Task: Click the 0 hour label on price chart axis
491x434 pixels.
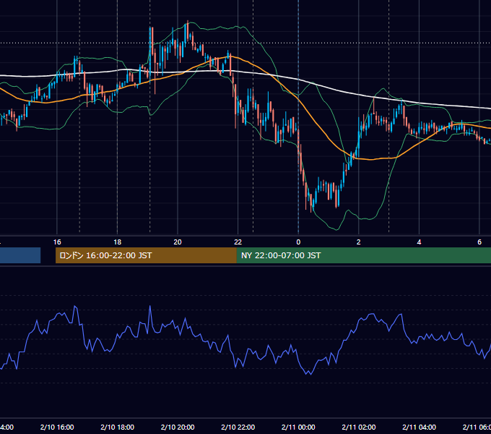Action: click(x=298, y=242)
